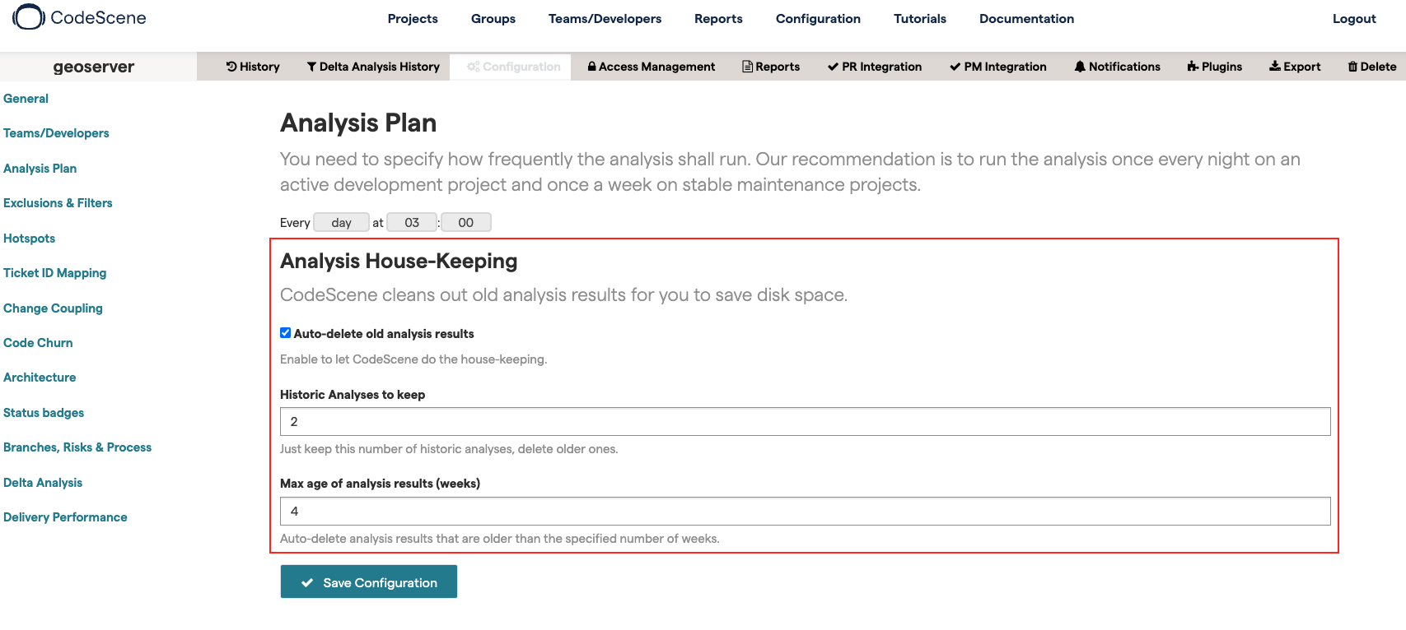Open the History icon for geoserver
Image resolution: width=1406 pixels, height=630 pixels.
point(252,67)
